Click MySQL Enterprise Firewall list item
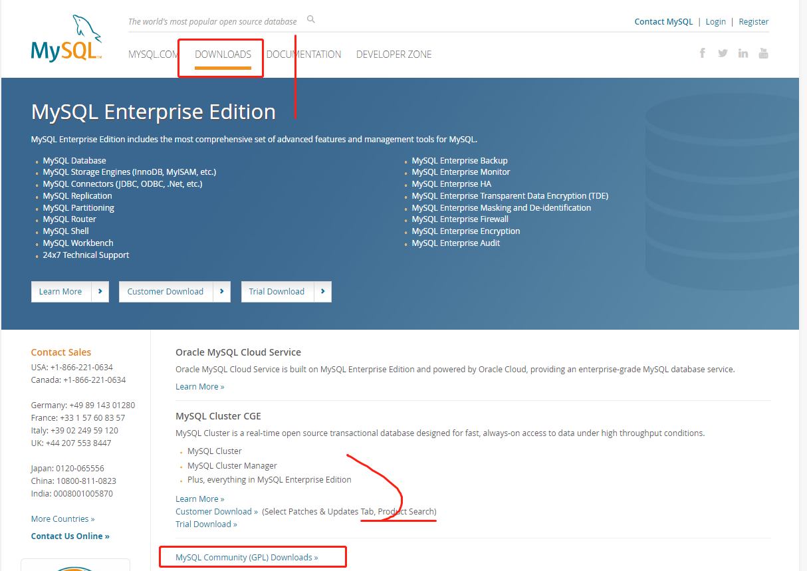 pos(460,219)
